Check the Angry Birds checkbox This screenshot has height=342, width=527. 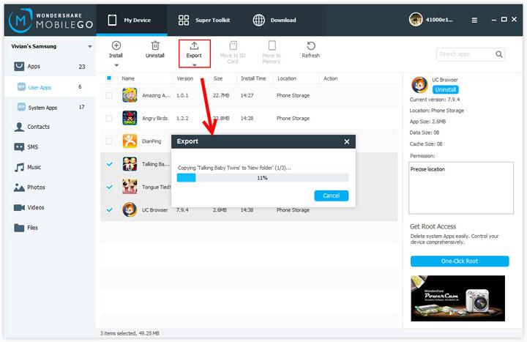109,119
